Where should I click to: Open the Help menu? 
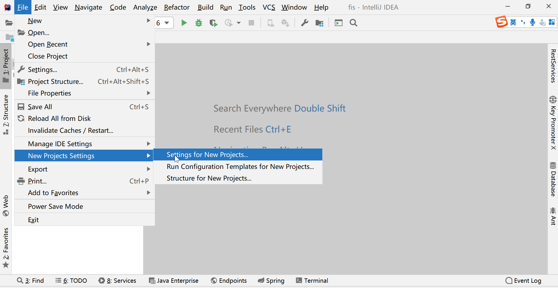click(x=321, y=7)
